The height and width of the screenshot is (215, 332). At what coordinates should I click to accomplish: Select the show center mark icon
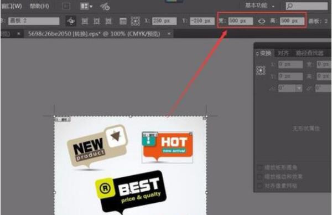pyautogui.click(x=85, y=21)
